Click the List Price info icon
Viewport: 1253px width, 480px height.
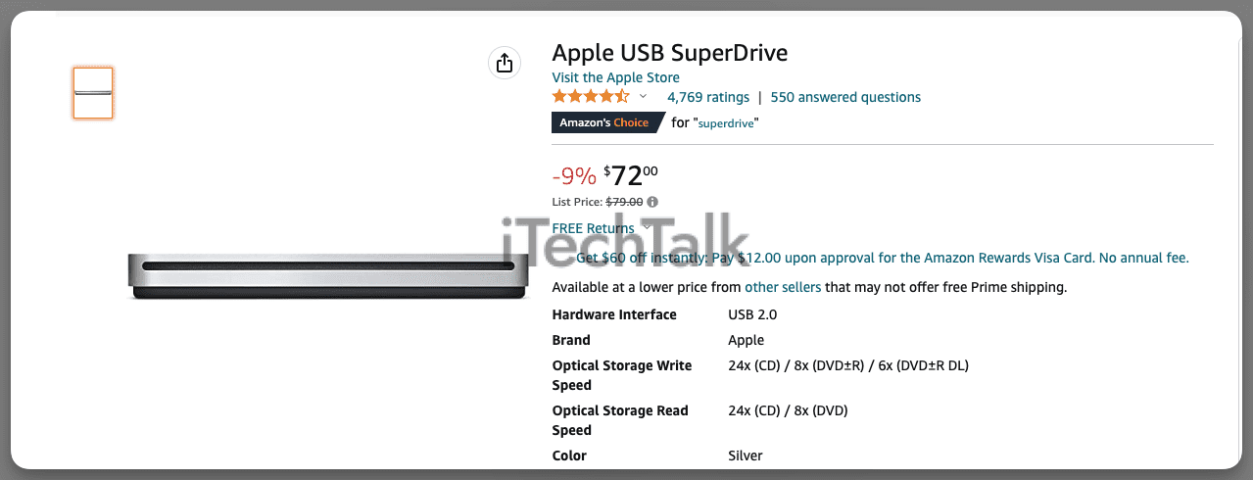pyautogui.click(x=652, y=202)
